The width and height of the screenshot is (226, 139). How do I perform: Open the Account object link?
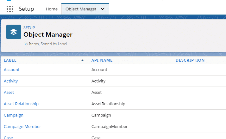11,69
